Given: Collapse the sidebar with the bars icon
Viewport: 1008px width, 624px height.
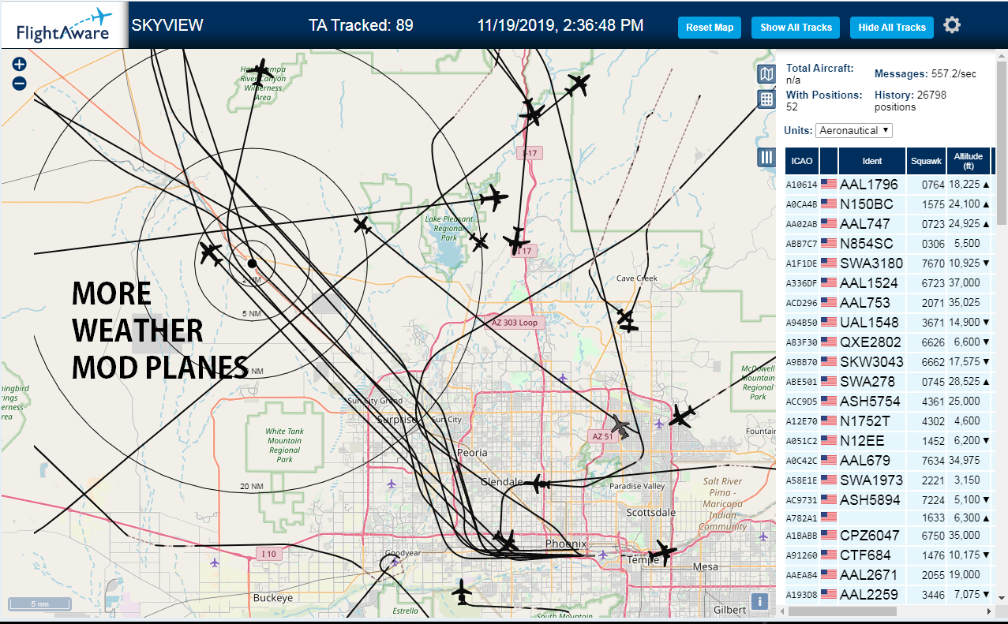Looking at the screenshot, I should coord(766,156).
